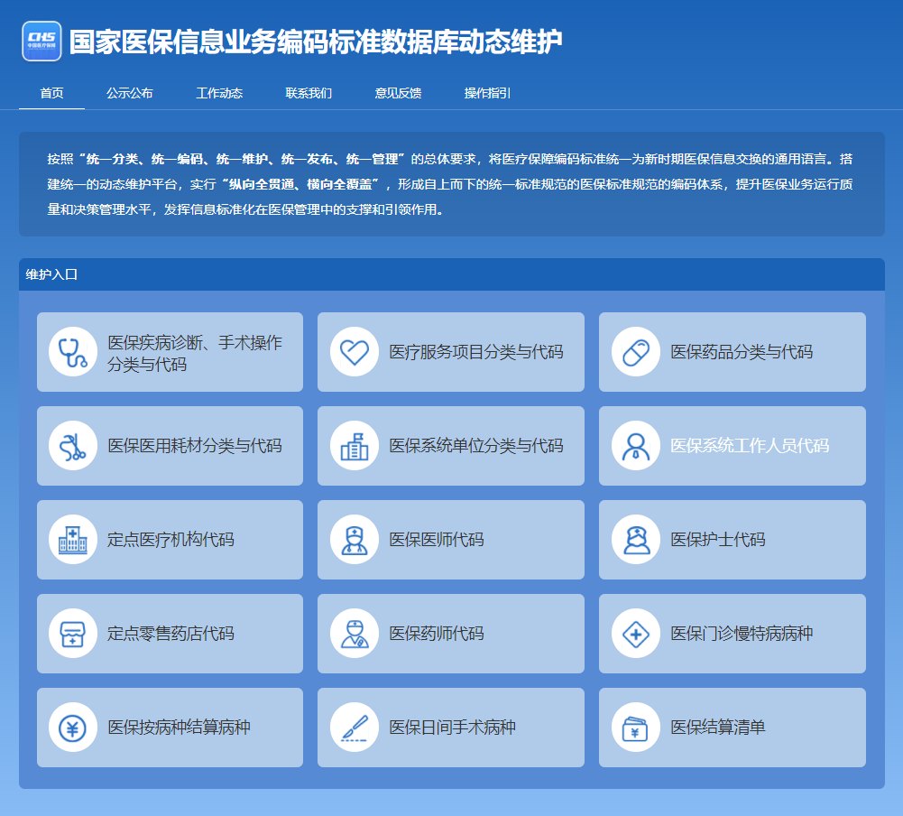
Task: Open the 联系我们 page
Action: [x=310, y=92]
